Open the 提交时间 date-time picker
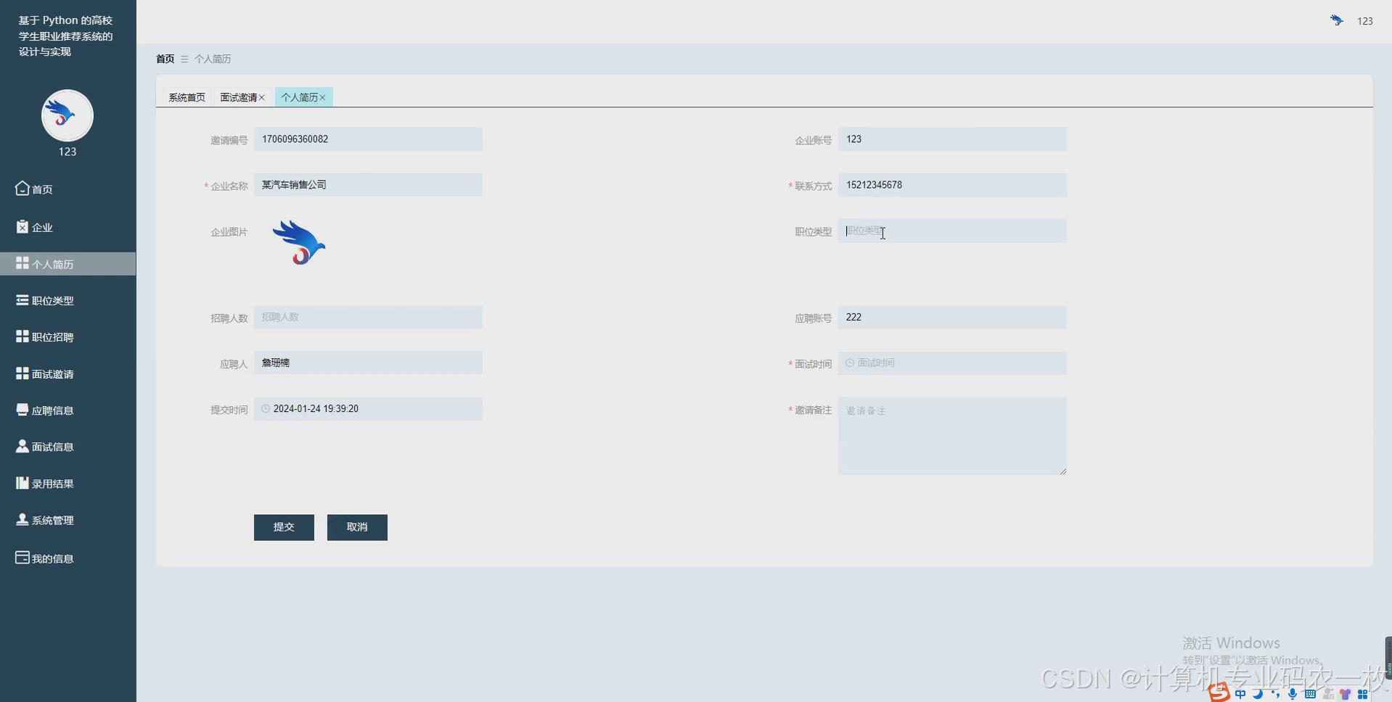 pyautogui.click(x=368, y=409)
